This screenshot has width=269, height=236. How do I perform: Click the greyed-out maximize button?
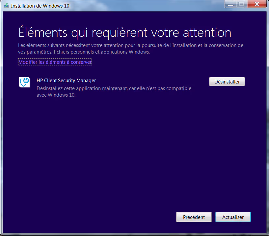(x=241, y=4)
